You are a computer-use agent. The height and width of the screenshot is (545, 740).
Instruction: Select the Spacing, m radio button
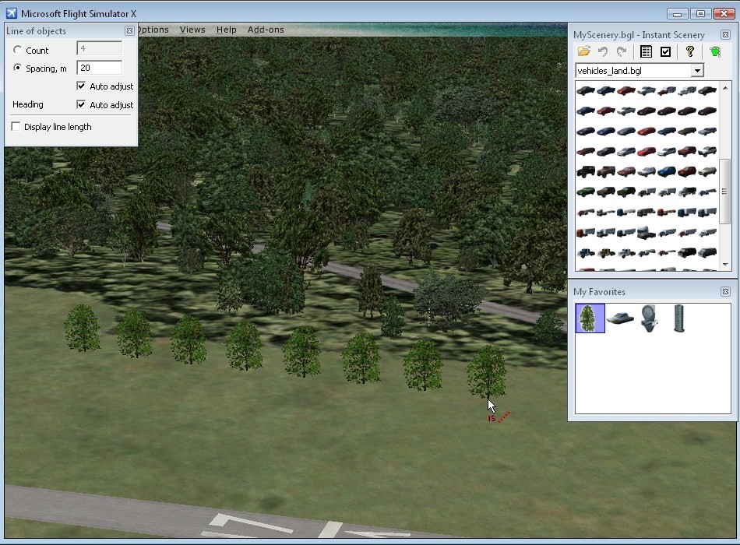[x=18, y=69]
